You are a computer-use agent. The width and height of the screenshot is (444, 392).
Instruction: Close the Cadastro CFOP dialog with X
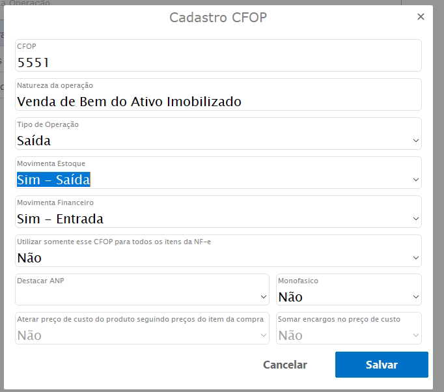pyautogui.click(x=421, y=17)
